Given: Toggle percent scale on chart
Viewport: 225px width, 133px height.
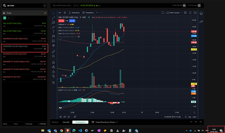Looking at the screenshot, I should point(186,117).
